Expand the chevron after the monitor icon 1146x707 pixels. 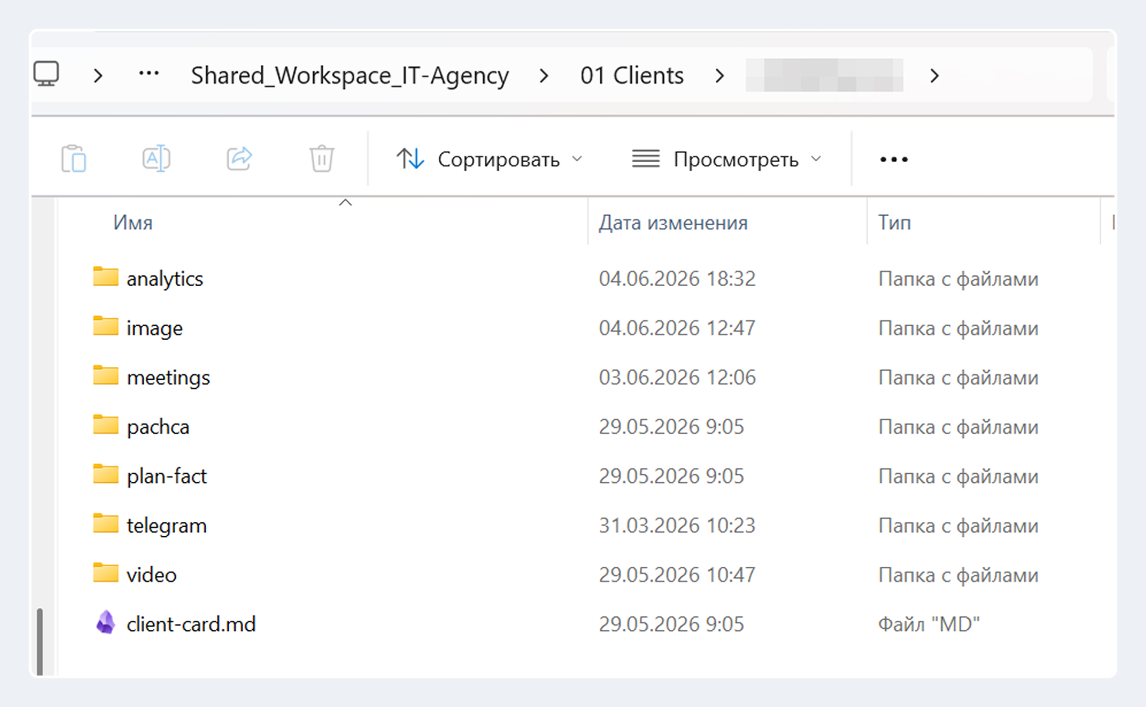98,75
